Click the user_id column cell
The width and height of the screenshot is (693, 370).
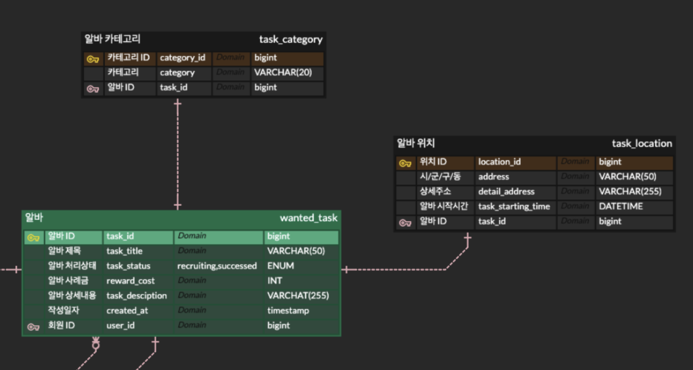(x=138, y=326)
